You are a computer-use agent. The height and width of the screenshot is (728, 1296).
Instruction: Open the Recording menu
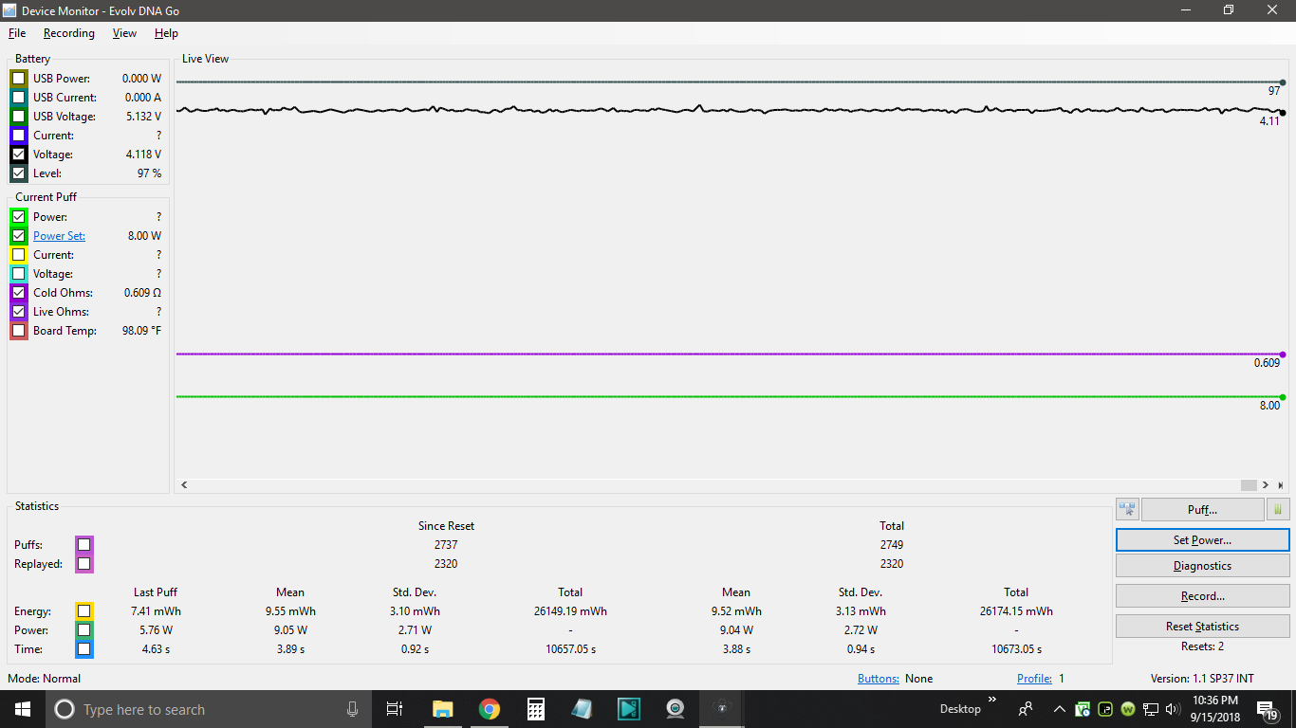point(68,33)
